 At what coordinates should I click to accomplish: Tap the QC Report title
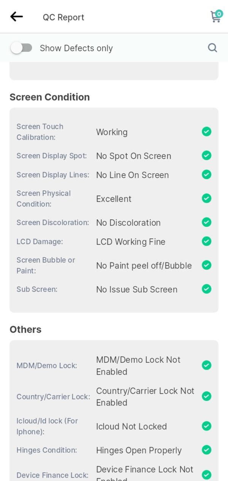coord(63,17)
